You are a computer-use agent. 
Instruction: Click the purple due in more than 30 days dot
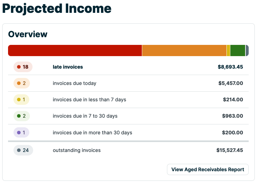pos(19,132)
